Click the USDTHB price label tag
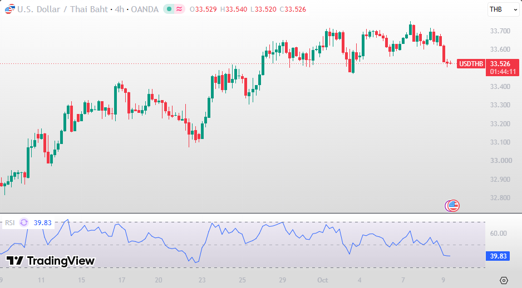The image size is (522, 288). [x=471, y=63]
